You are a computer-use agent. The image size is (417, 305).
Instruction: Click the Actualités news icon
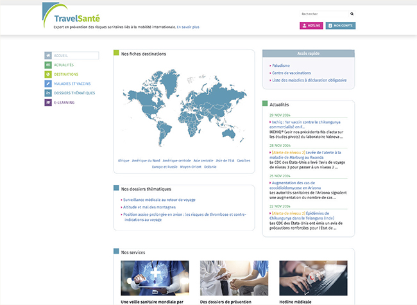(x=48, y=65)
